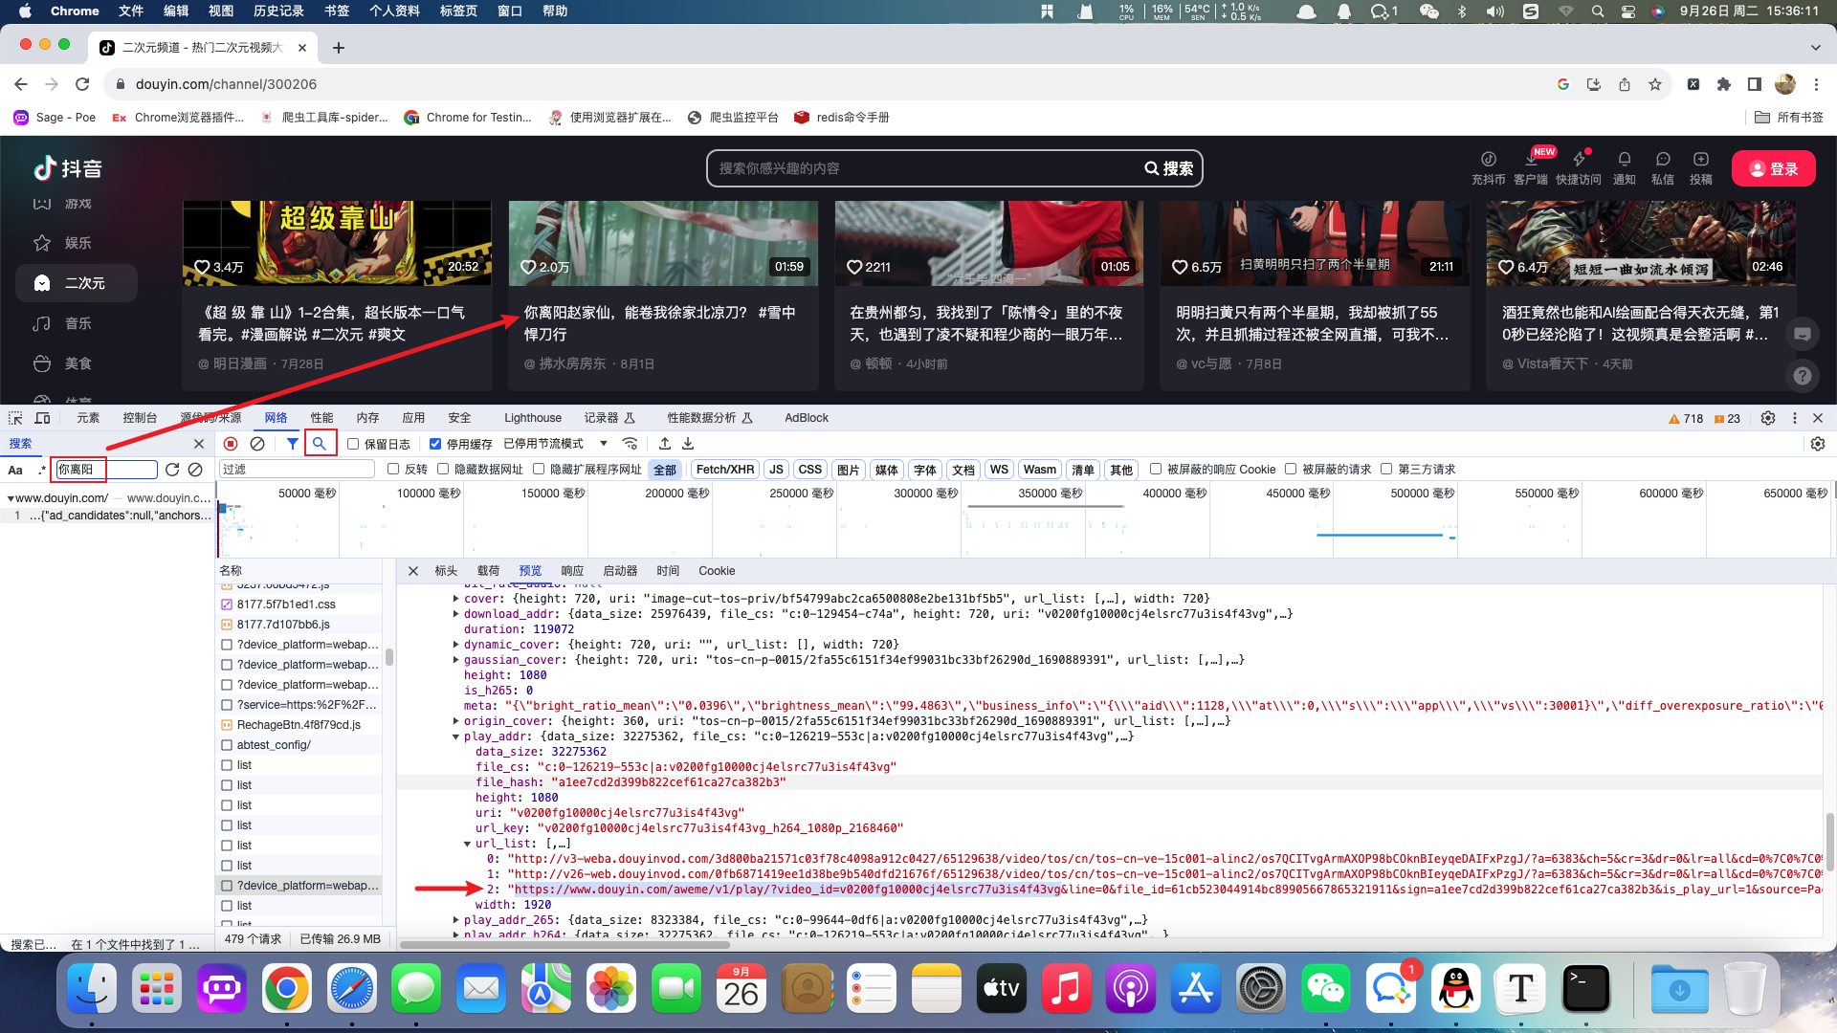This screenshot has width=1837, height=1033.
Task: Toggle the network filter funnel icon
Action: (x=292, y=444)
